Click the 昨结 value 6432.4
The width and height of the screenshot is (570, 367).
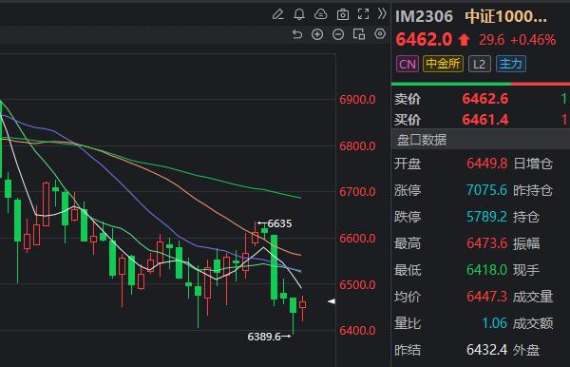click(x=486, y=350)
